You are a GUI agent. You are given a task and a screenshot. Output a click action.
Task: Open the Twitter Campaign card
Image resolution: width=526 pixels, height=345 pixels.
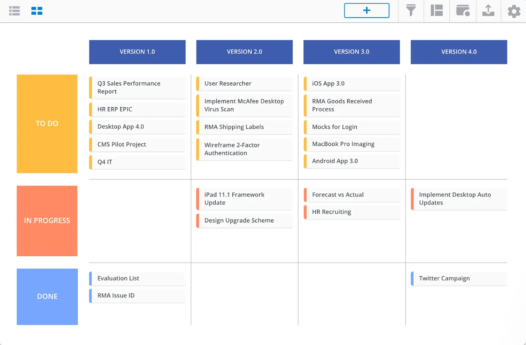tap(459, 278)
